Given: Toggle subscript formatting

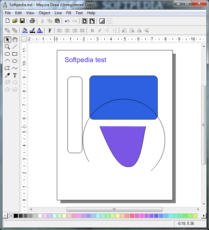Looking at the screenshot, I should 114,30.
